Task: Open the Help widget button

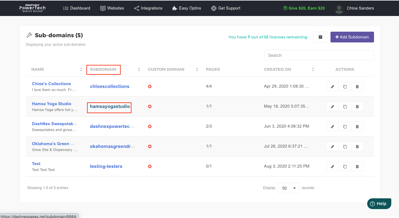Action: click(x=379, y=204)
